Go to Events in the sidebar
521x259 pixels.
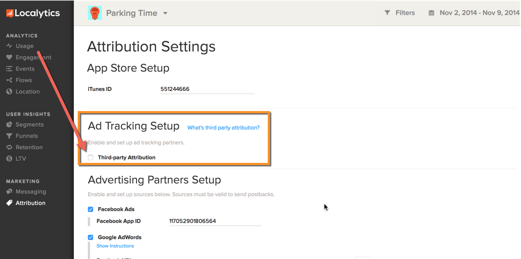pos(25,69)
